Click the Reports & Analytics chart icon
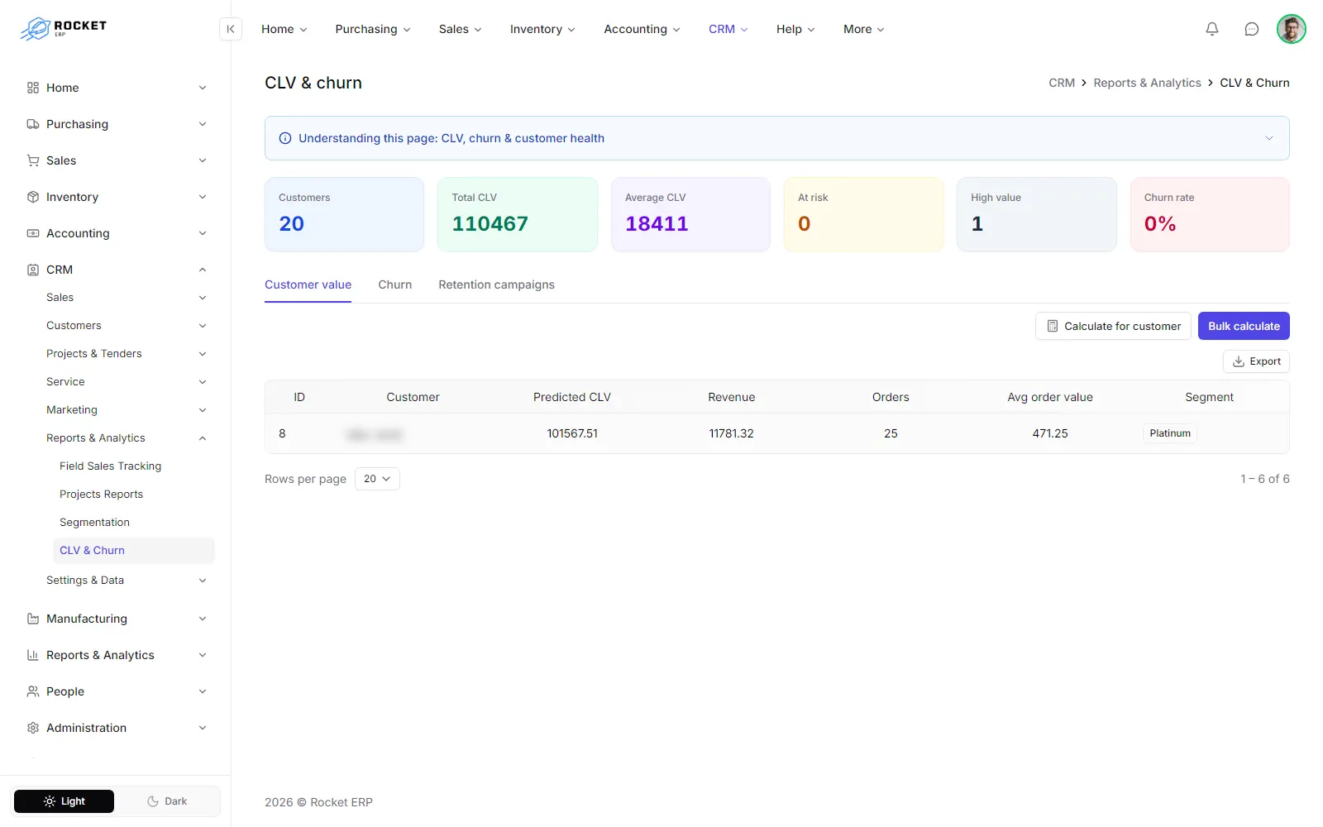Screen dimensions: 1323x827 (x=33, y=655)
